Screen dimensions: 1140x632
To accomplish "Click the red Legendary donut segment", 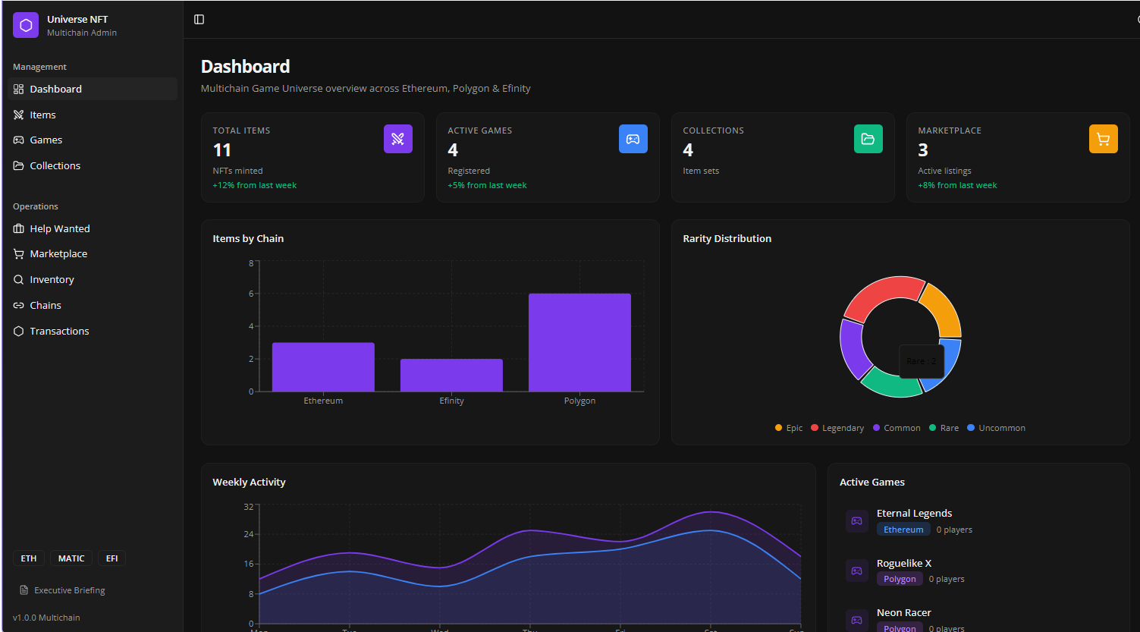I will pyautogui.click(x=880, y=295).
